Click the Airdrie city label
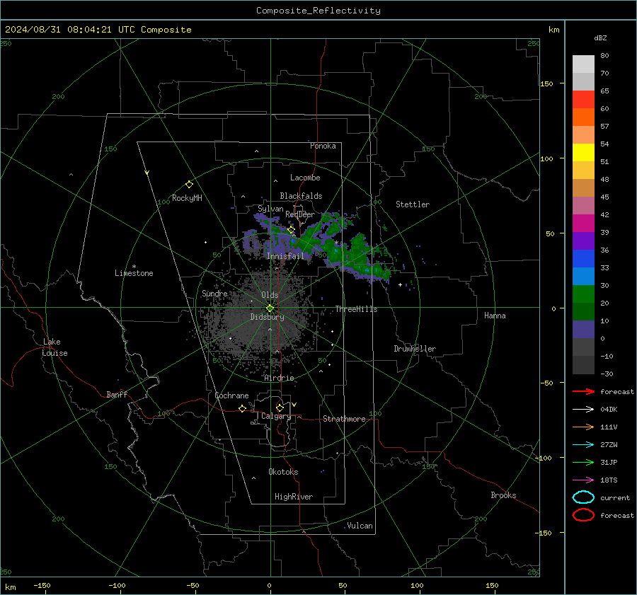This screenshot has width=637, height=595. [279, 378]
